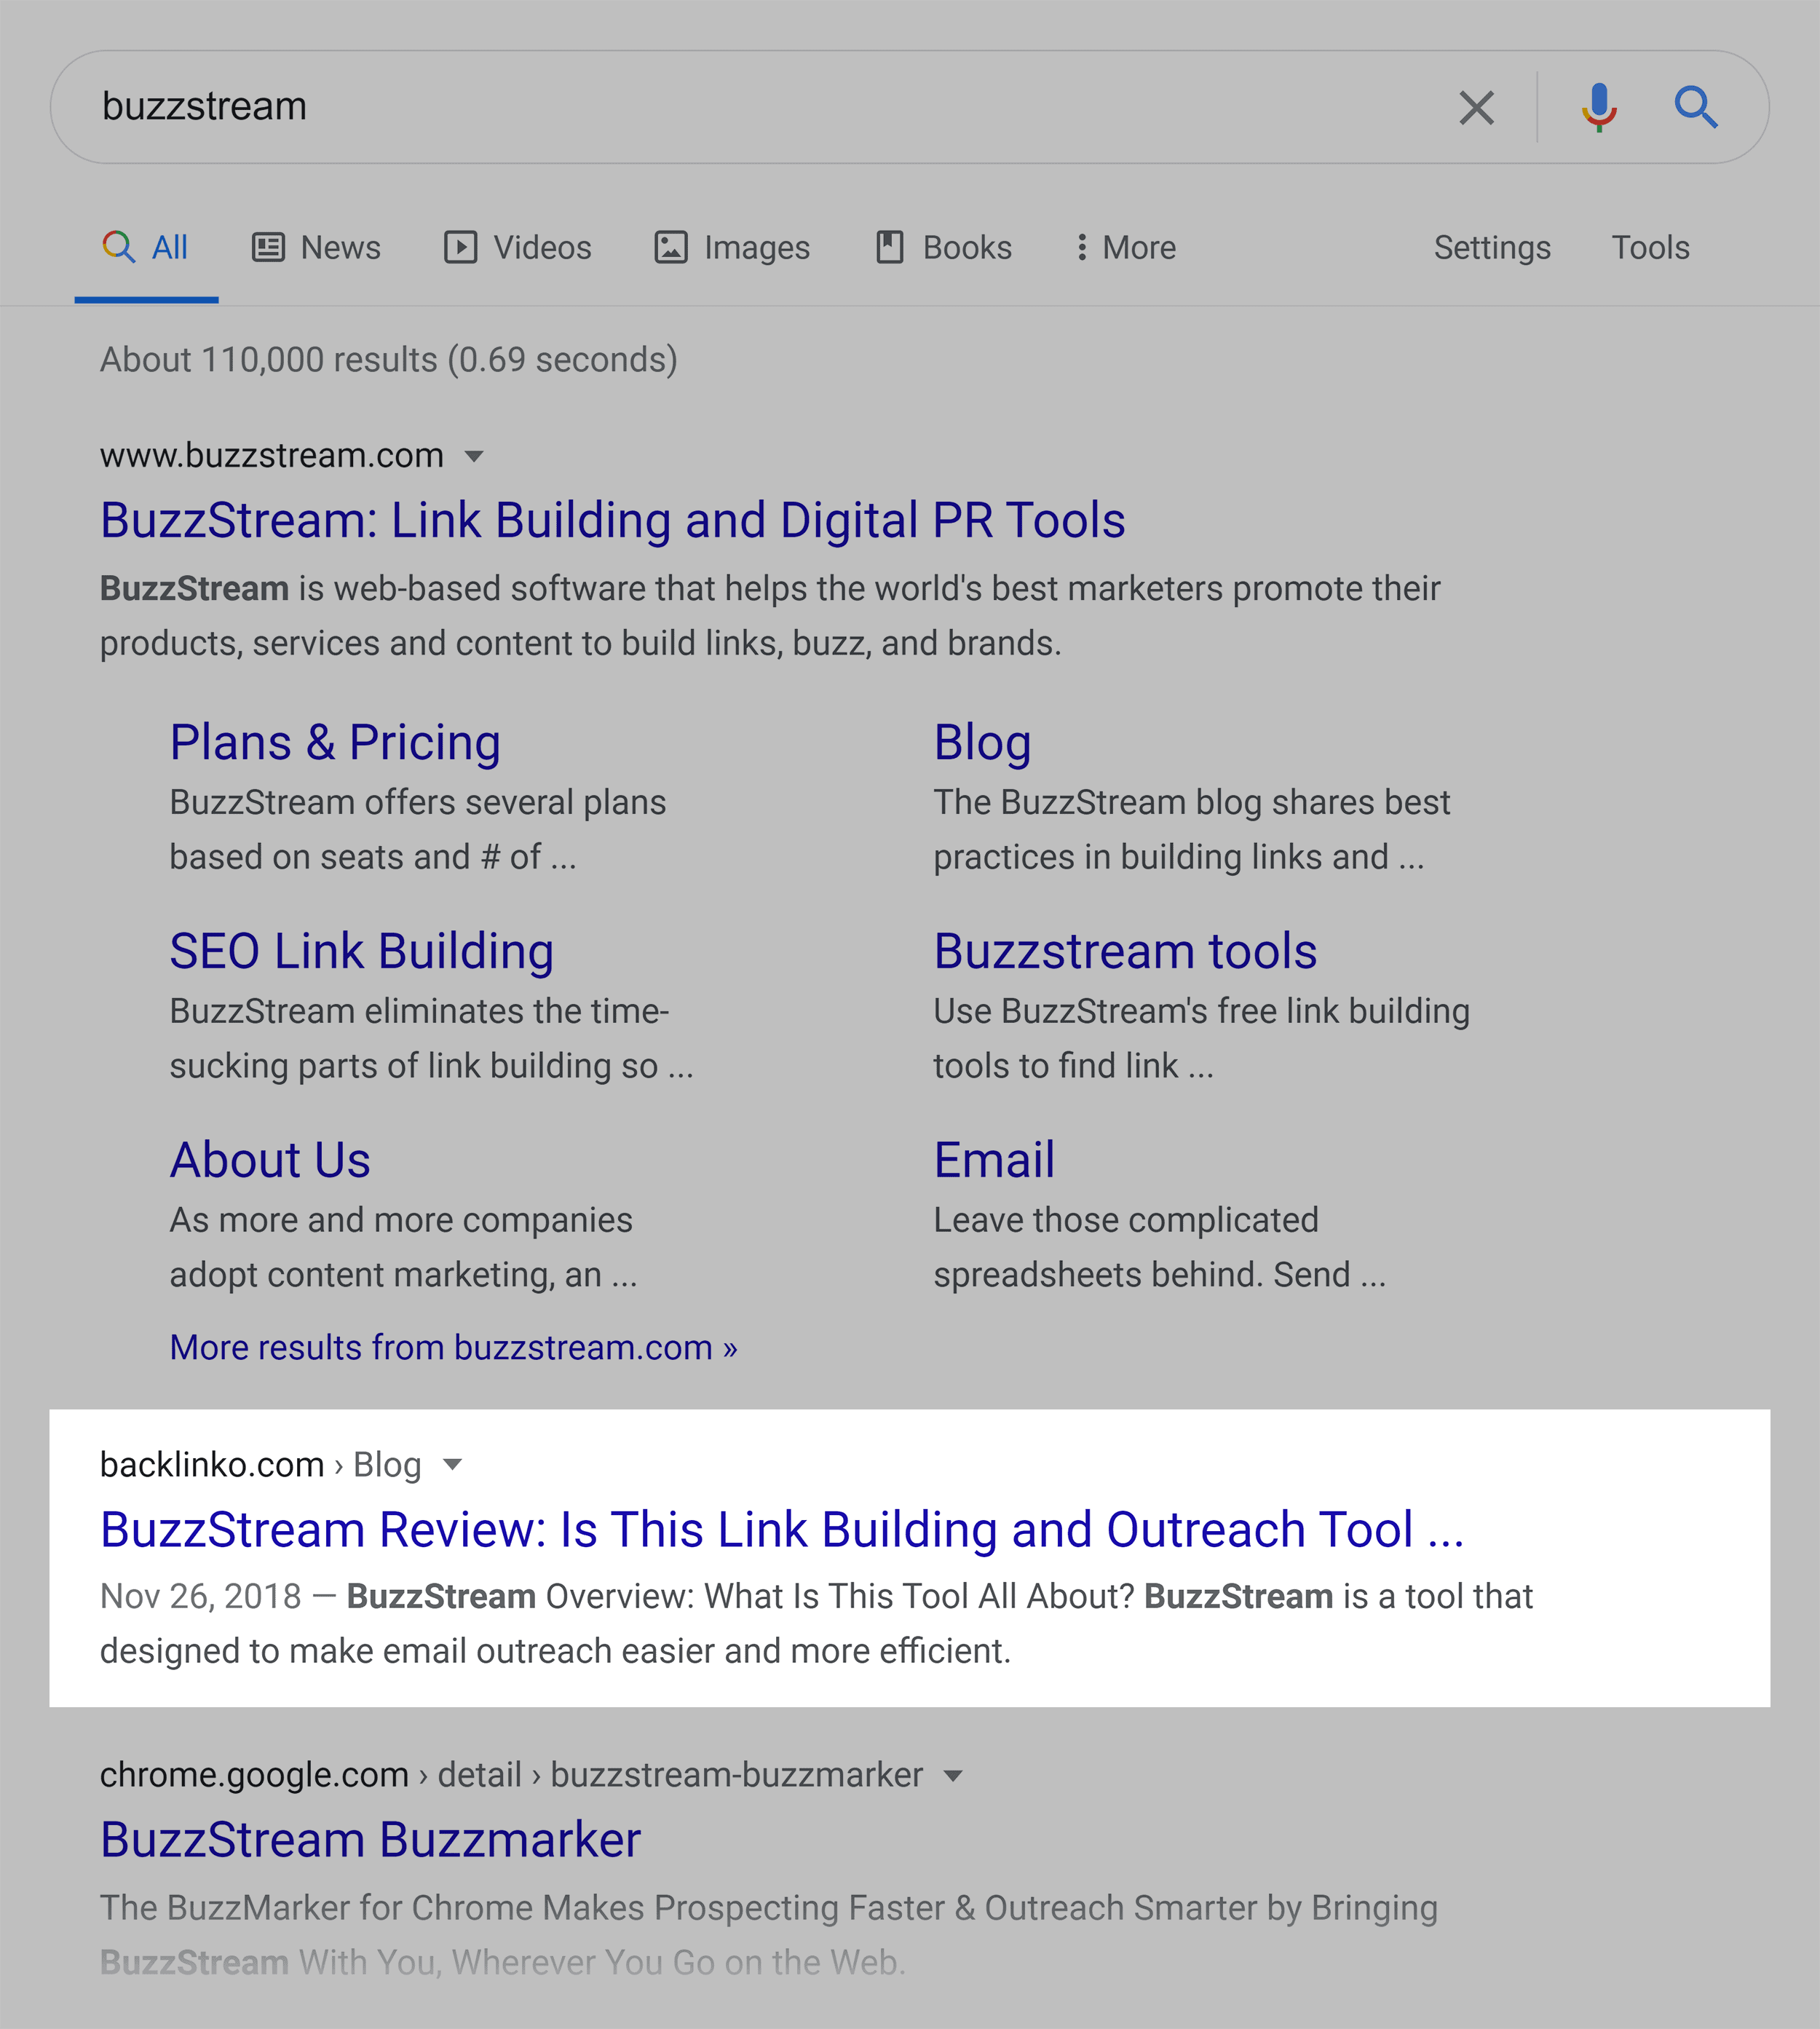1820x2029 pixels.
Task: Click the Nov 26, 2018 date text
Action: tap(200, 1597)
